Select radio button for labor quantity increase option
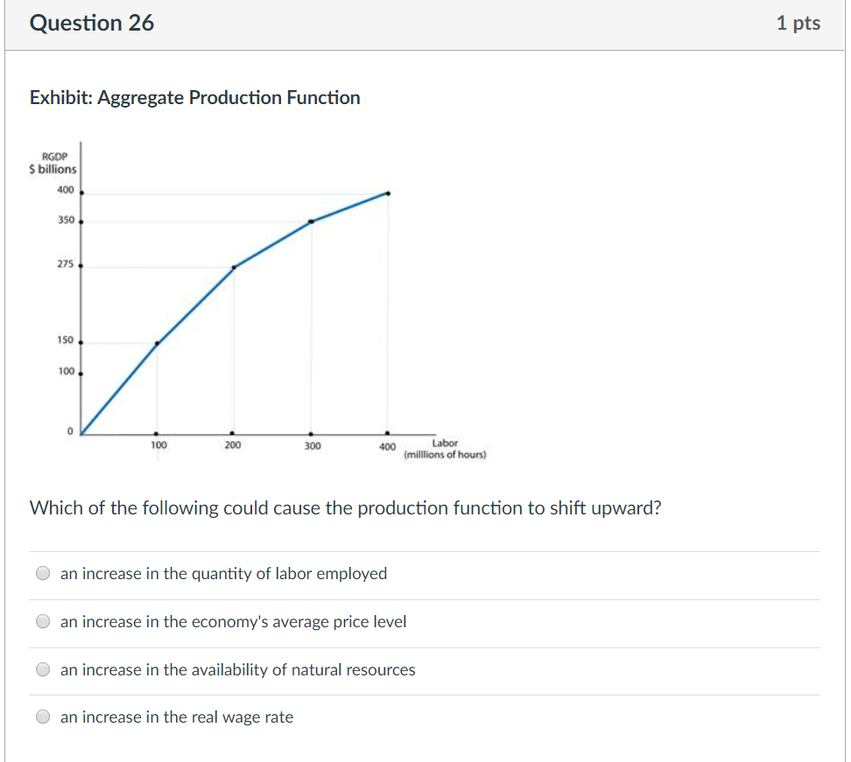This screenshot has height=762, width=851. (x=42, y=572)
